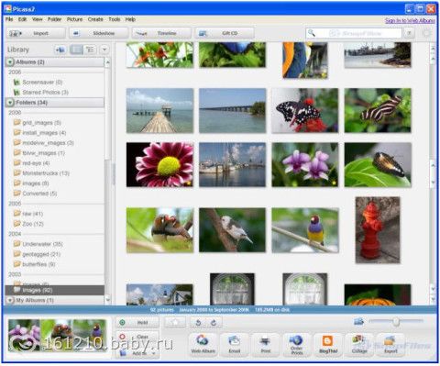Click the Print icon button
Viewport: 440px width, 366px height.
pos(266,345)
